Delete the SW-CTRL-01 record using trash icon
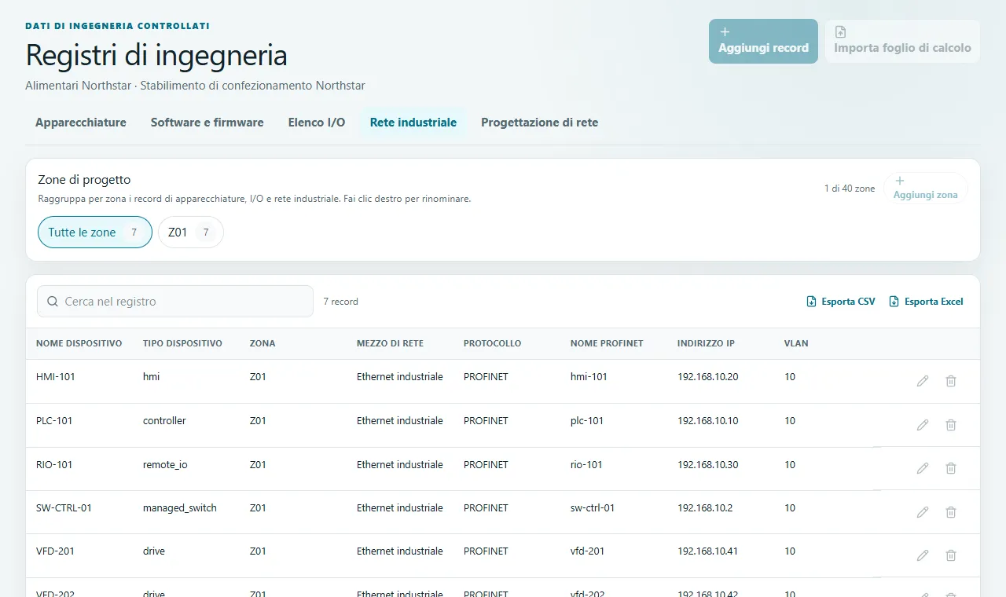 click(x=951, y=512)
